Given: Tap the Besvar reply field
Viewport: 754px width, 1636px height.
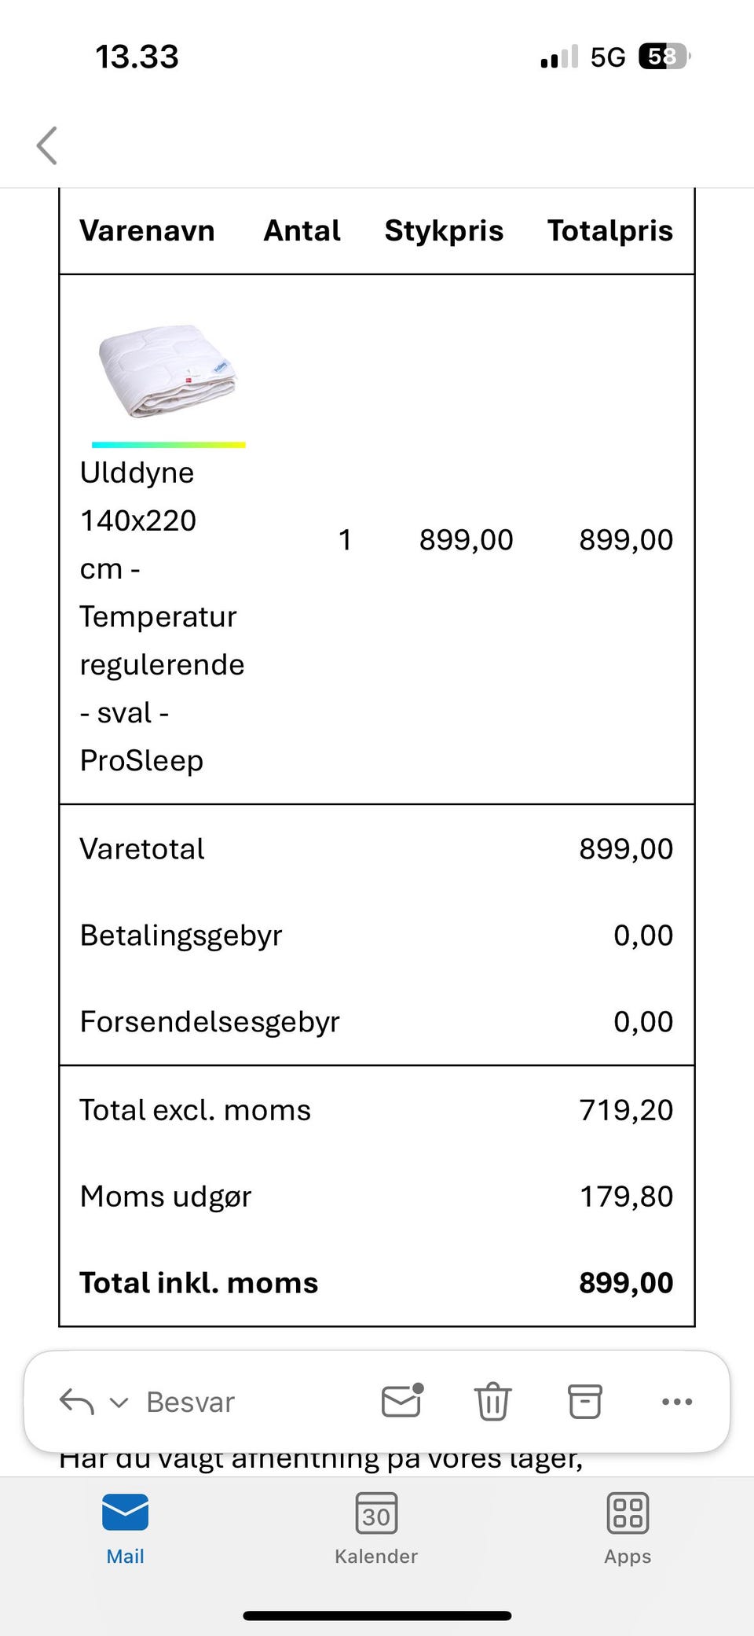Looking at the screenshot, I should [x=191, y=1403].
